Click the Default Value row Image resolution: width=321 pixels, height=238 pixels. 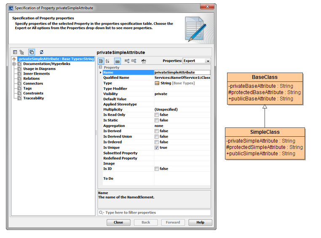point(157,99)
